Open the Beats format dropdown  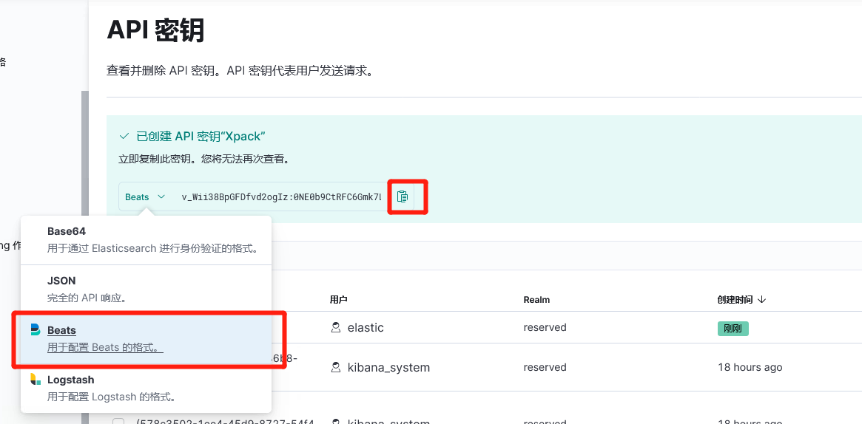(x=145, y=197)
